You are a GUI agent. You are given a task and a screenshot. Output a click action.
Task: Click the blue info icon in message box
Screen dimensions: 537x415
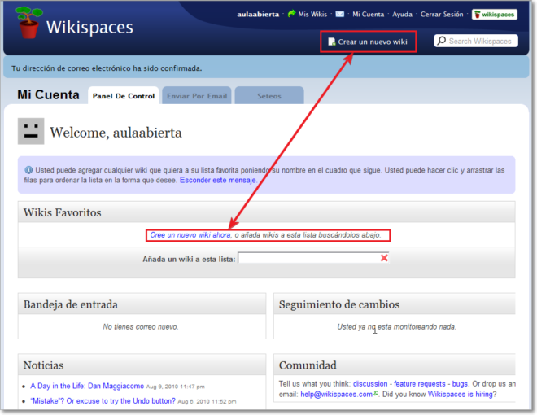coord(28,170)
